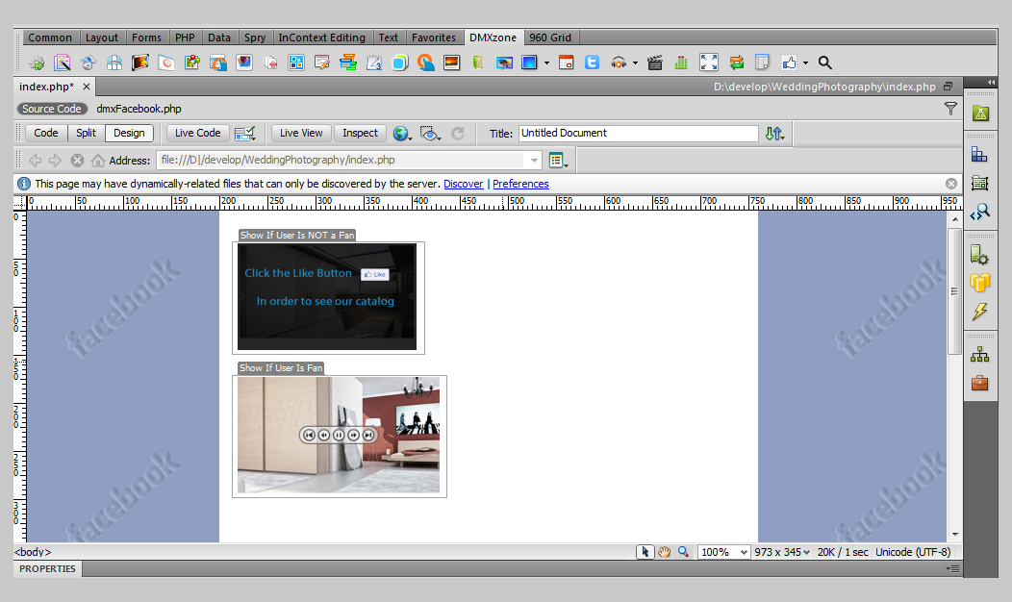The height and width of the screenshot is (602, 1012).
Task: Select the pointer tool in status bar
Action: [x=645, y=552]
